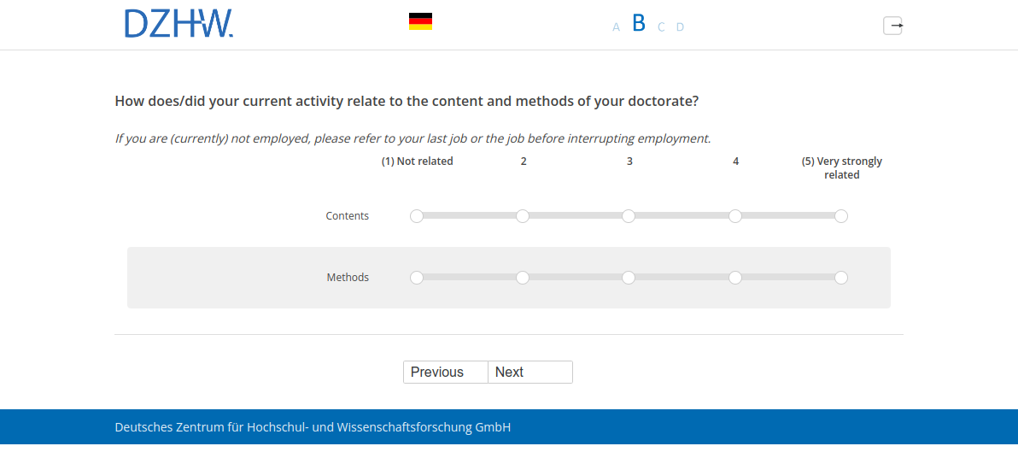The width and height of the screenshot is (1018, 452).
Task: Click the Deutsches Zentrum footer text
Action: (313, 427)
